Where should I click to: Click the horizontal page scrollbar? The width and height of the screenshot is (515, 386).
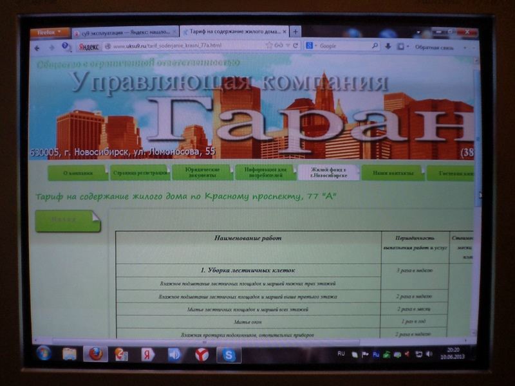point(205,342)
